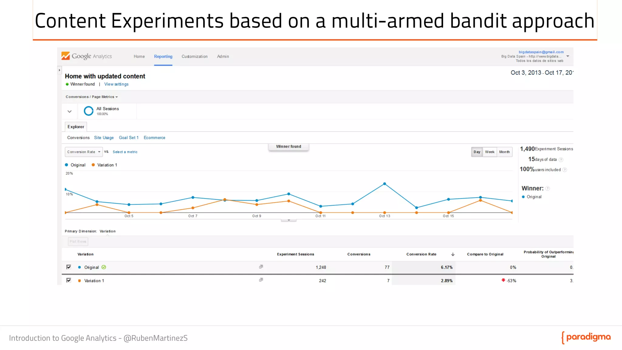This screenshot has width=622, height=350.
Task: Click help icon next to Winner label
Action: click(548, 188)
